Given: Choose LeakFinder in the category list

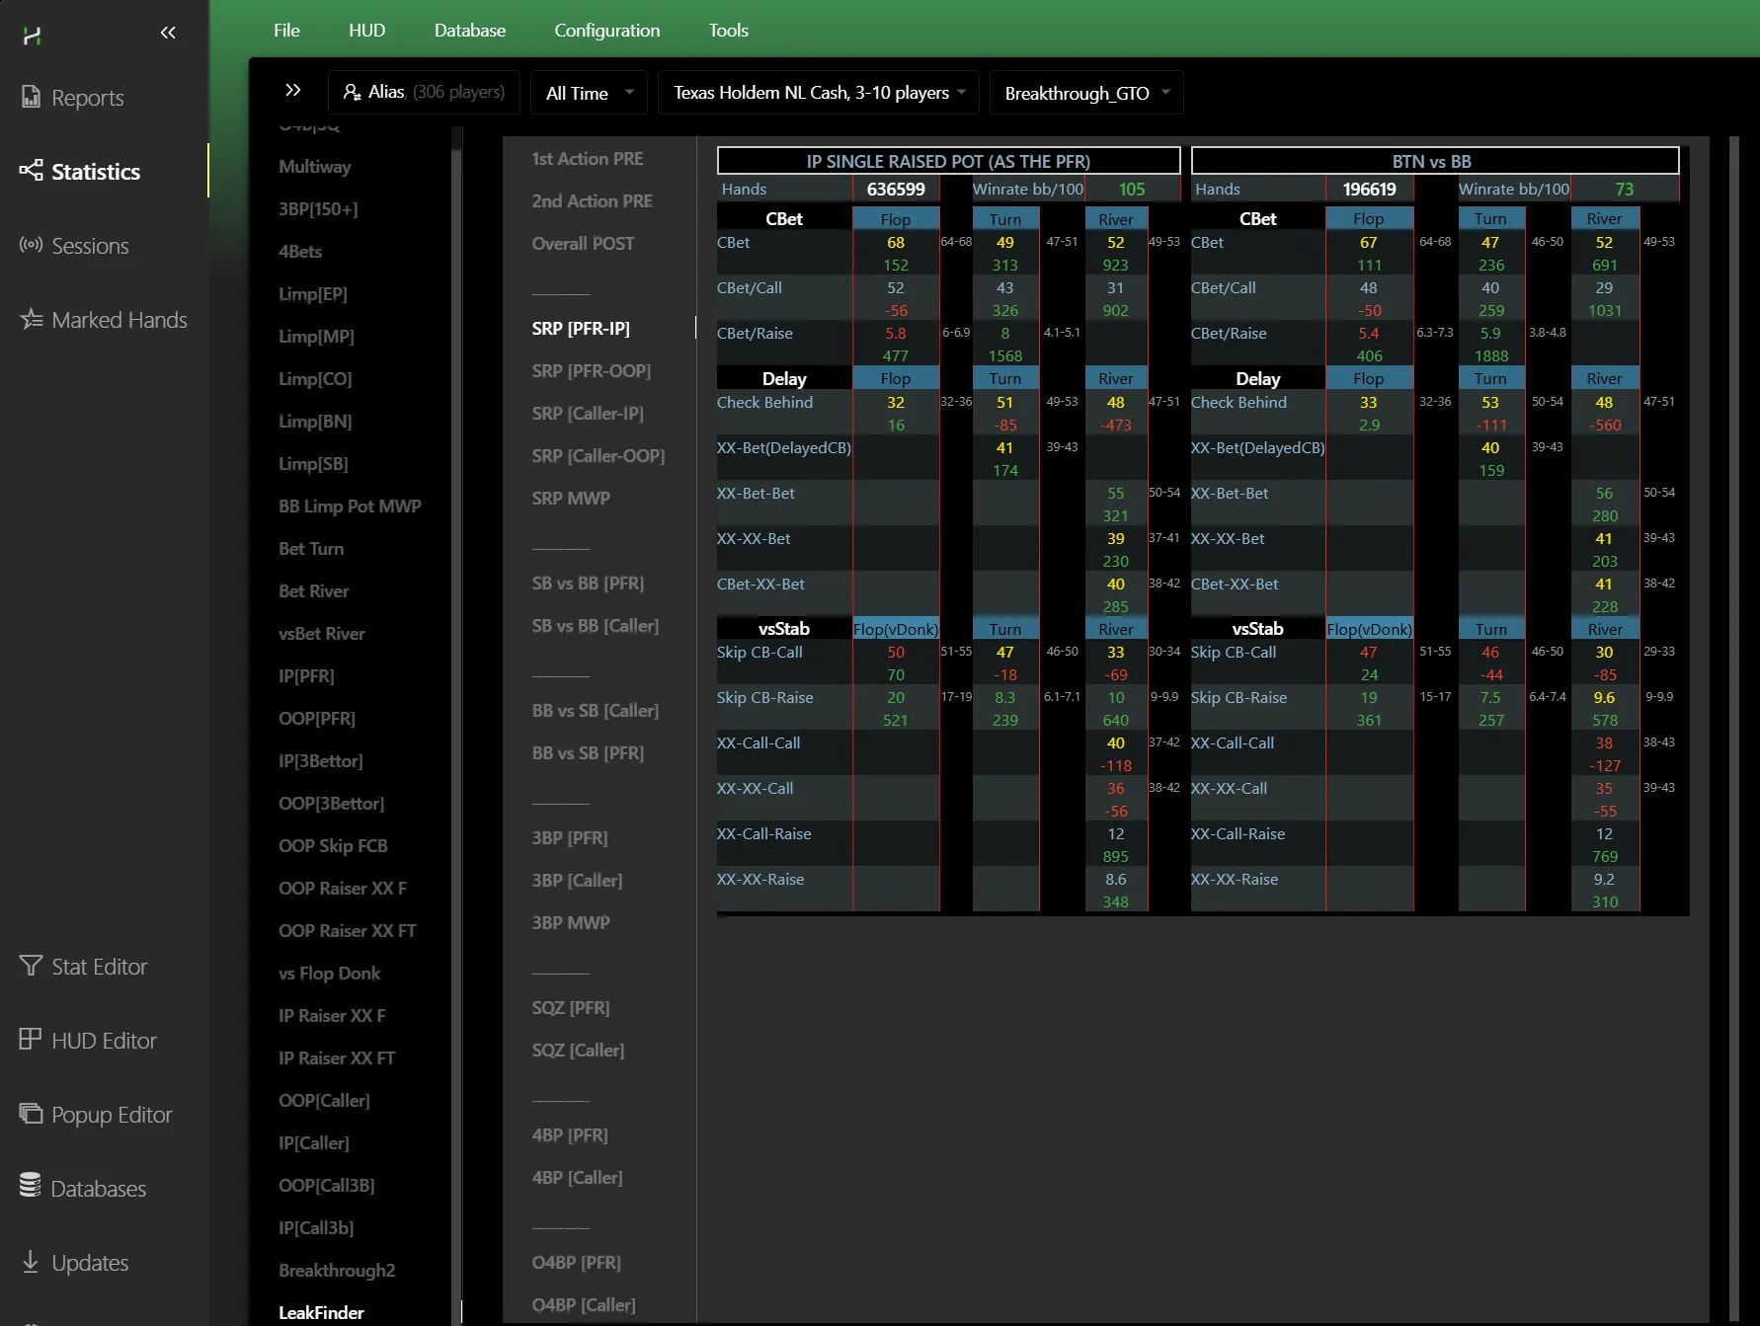Looking at the screenshot, I should 321,1312.
